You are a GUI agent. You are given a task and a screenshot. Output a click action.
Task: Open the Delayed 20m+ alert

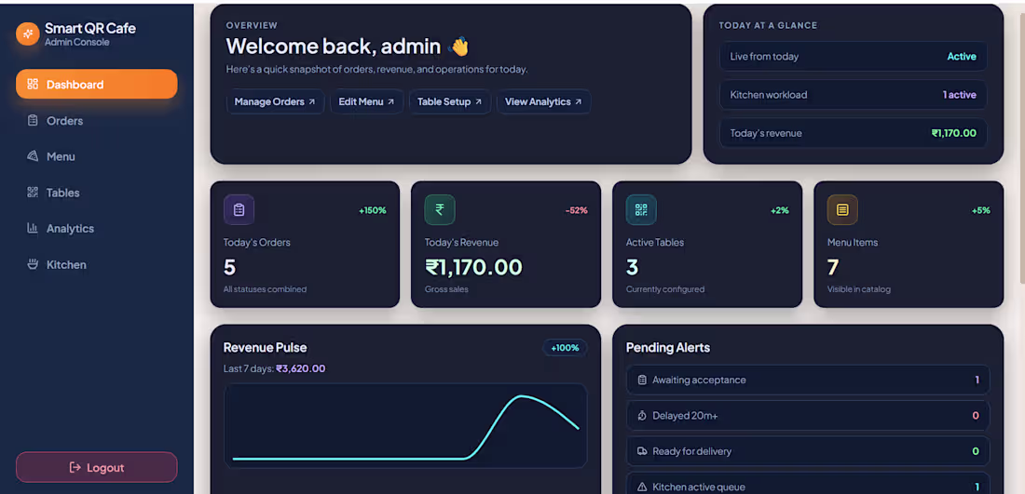[808, 416]
